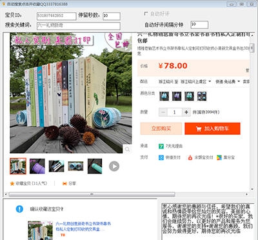Select the fifth thumbnail with teal tube
The width and height of the screenshot is (258, 240).
pyautogui.click(x=95, y=166)
